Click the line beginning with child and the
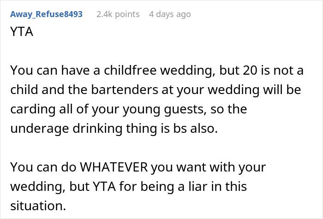This screenshot has height=219, width=323. point(156,90)
